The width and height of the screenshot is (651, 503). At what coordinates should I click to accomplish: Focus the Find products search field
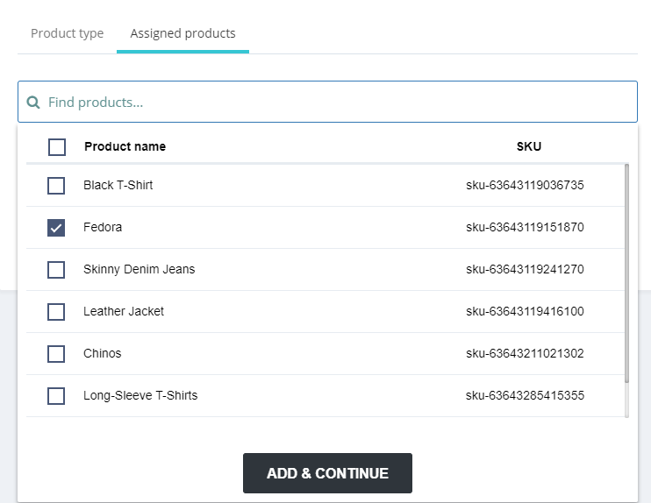tap(333, 103)
